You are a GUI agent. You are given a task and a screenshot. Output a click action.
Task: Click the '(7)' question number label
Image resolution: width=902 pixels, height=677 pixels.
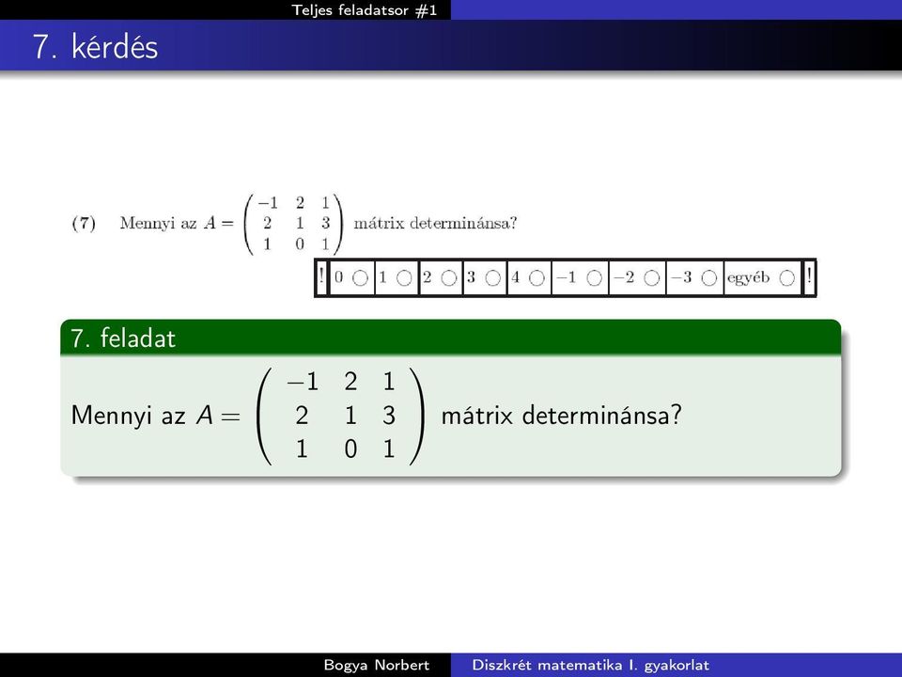click(x=84, y=223)
